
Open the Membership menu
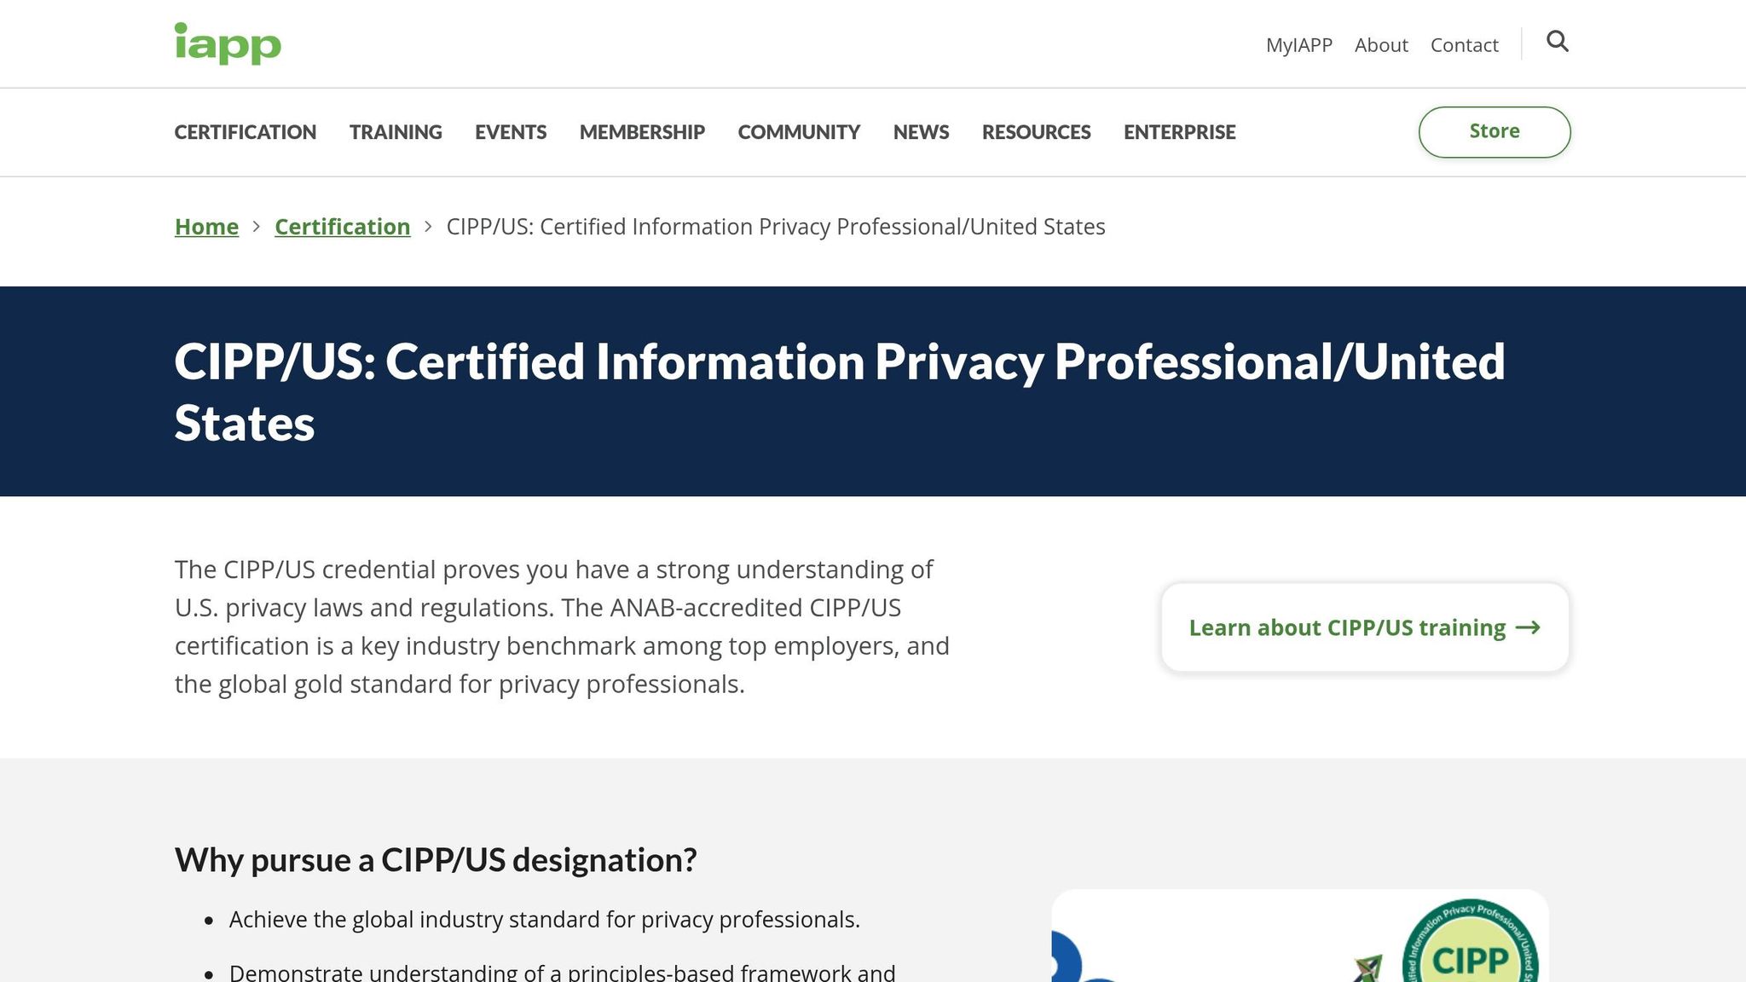[642, 132]
